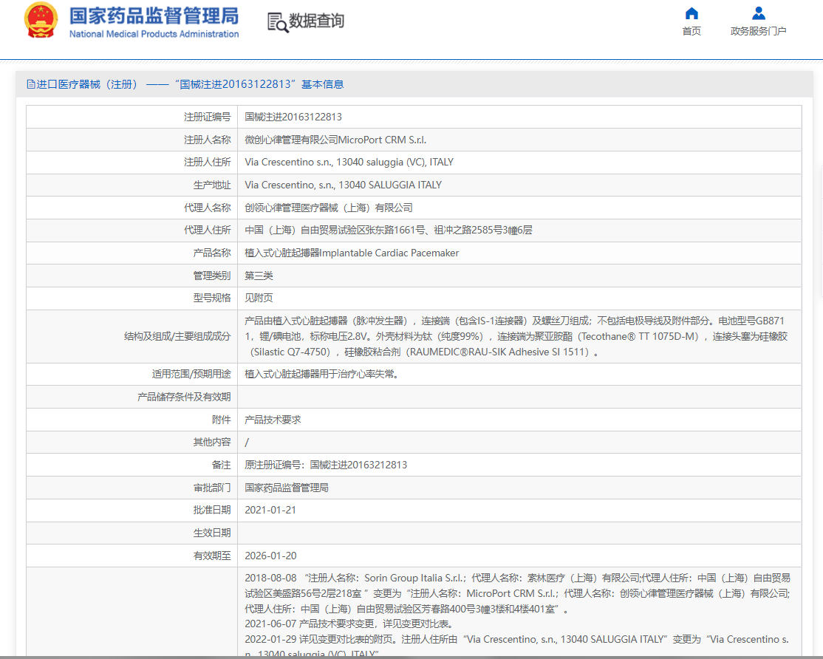823x659 pixels.
Task: Select the 数据查询 magnifier search icon
Action: [x=276, y=21]
